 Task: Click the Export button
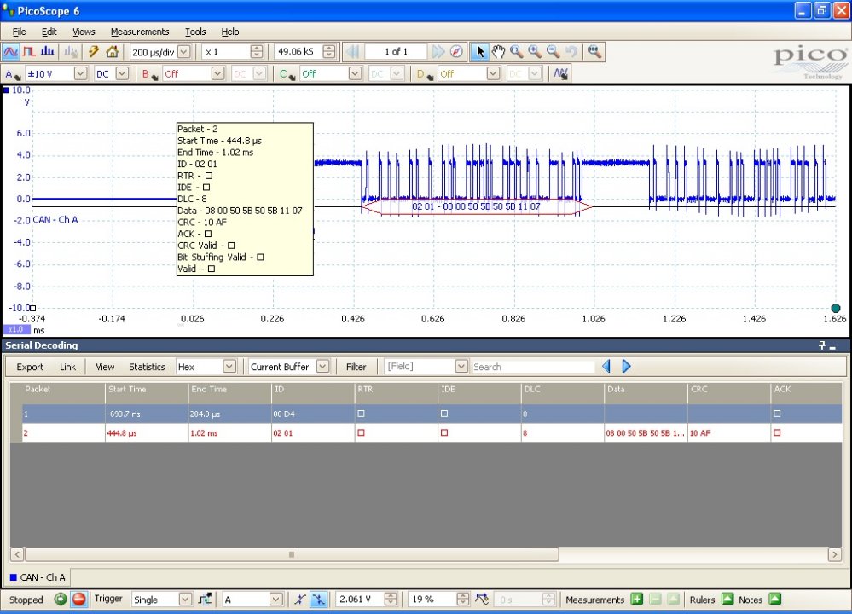pos(30,367)
